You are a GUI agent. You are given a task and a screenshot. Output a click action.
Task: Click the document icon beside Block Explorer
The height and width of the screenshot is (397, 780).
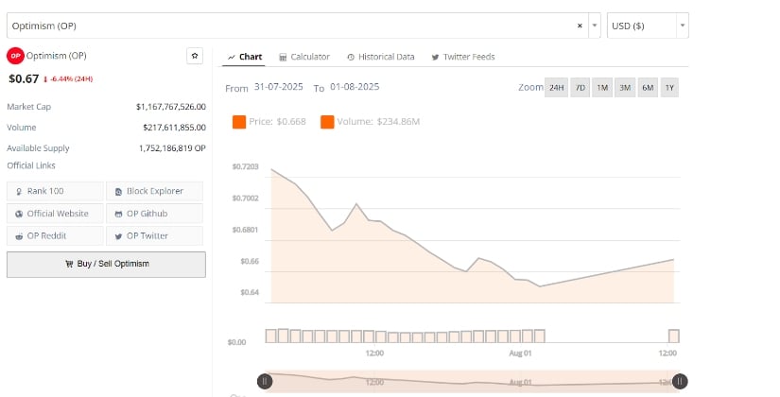pyautogui.click(x=118, y=192)
